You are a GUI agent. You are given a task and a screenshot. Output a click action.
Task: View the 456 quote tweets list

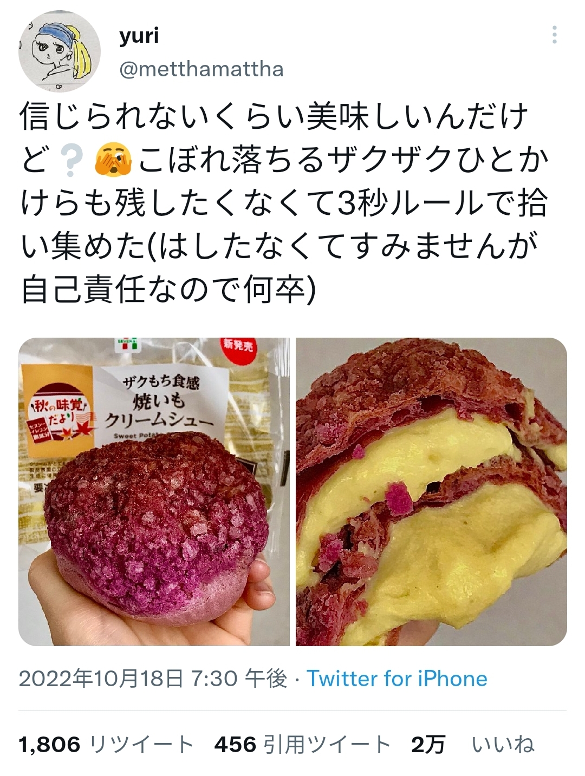click(302, 745)
